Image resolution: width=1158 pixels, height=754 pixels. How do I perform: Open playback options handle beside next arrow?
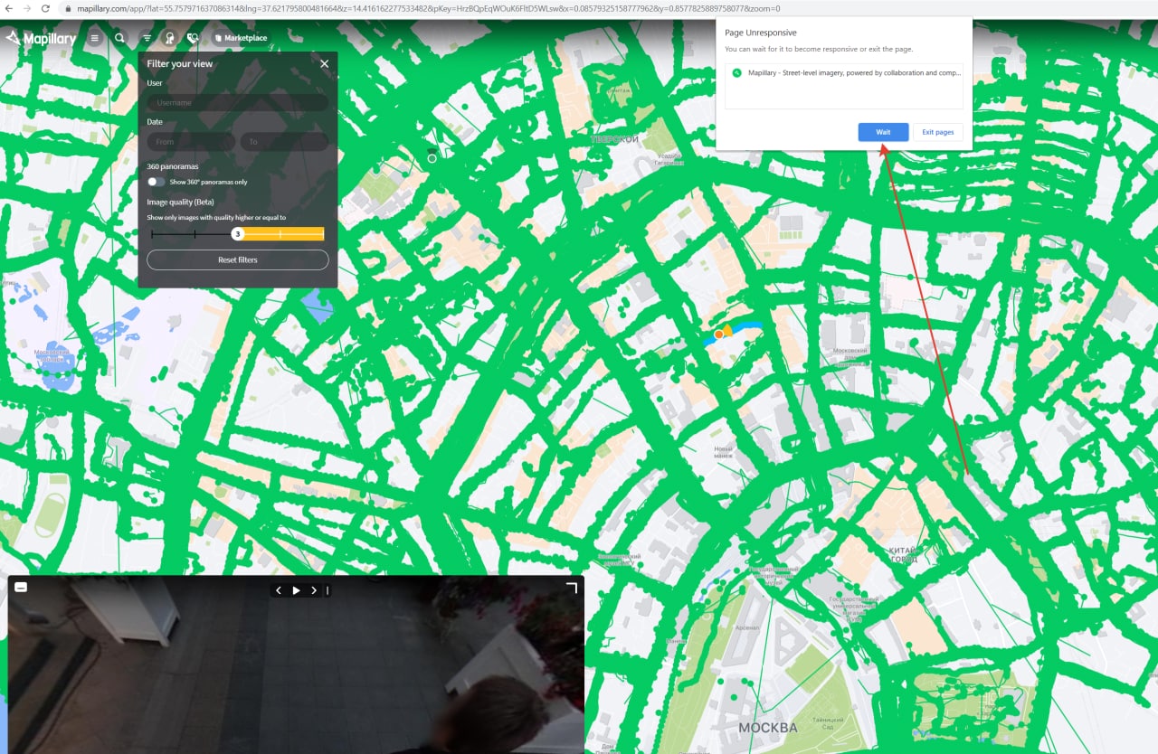point(327,590)
